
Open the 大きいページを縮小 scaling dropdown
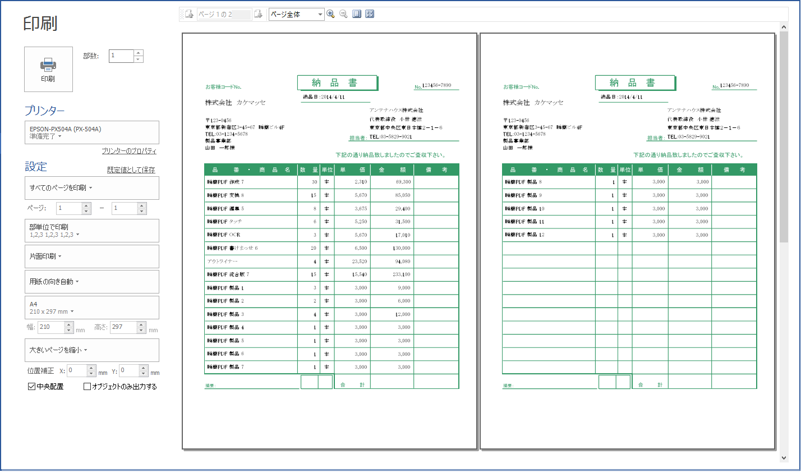pyautogui.click(x=92, y=350)
